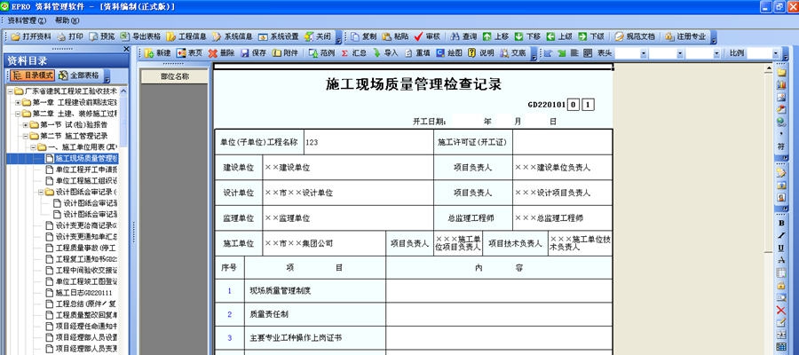
Task: Click 上移 move up arrow
Action: tap(495, 36)
